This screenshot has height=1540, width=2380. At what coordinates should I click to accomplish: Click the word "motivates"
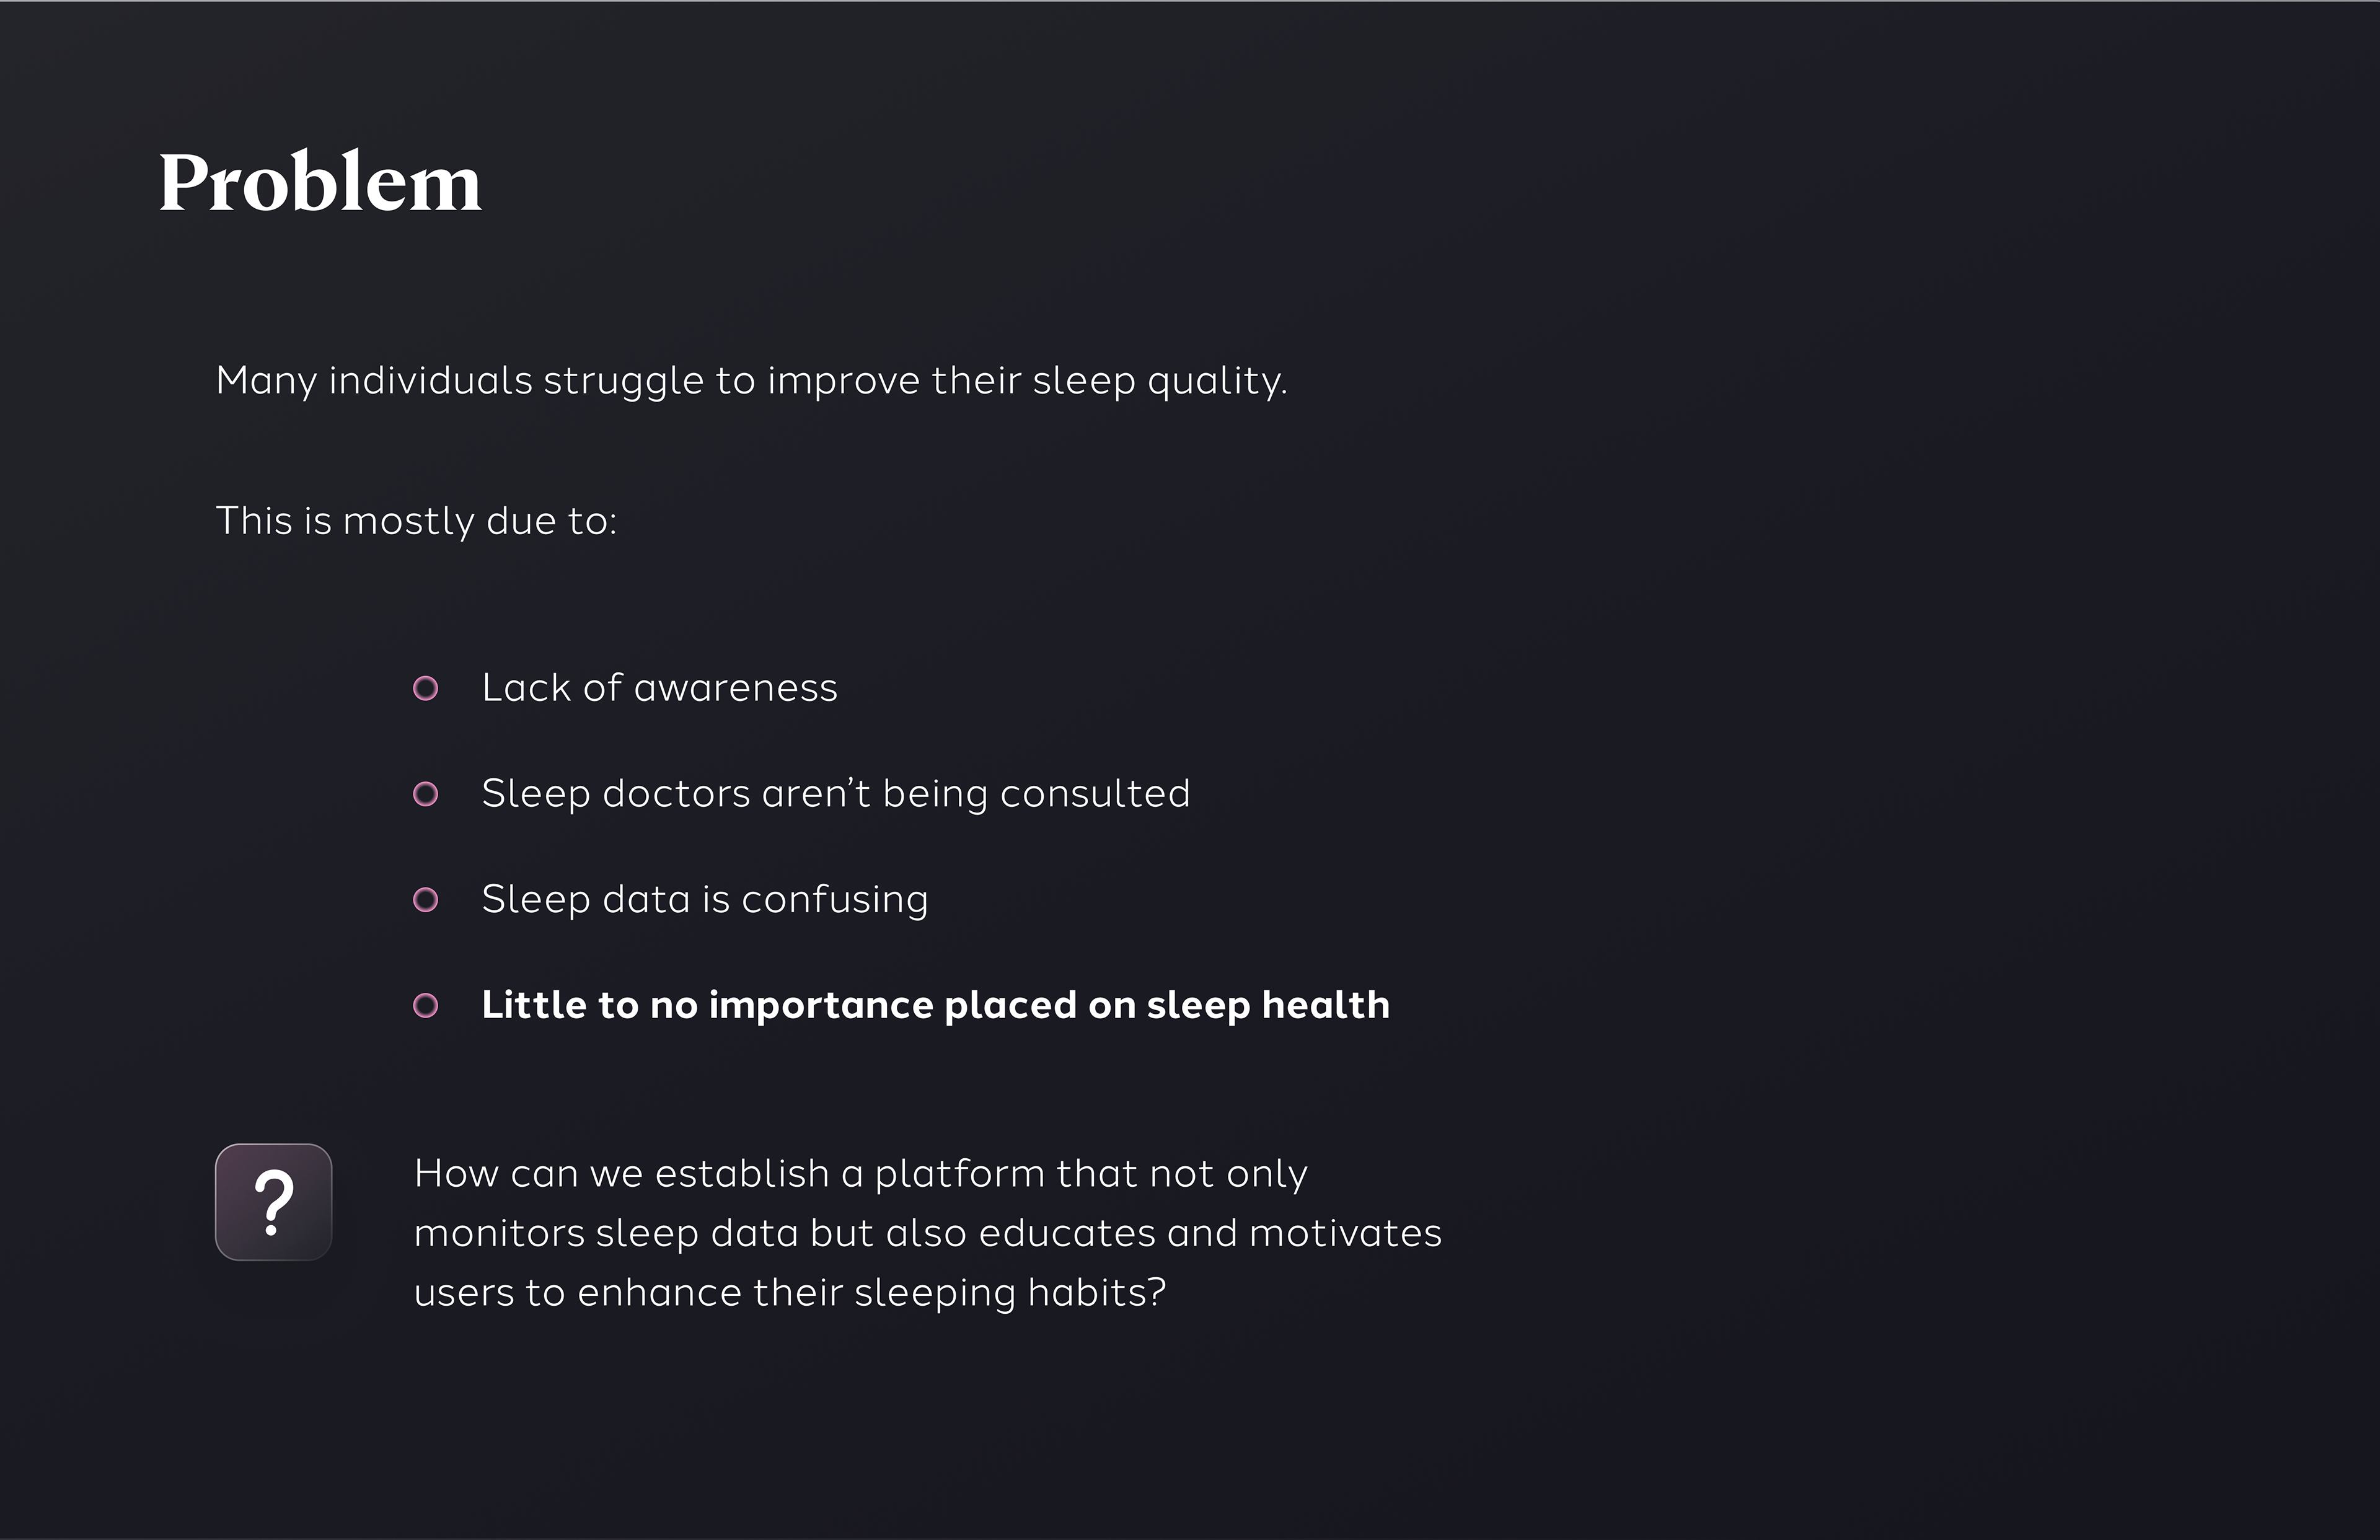(x=1345, y=1233)
